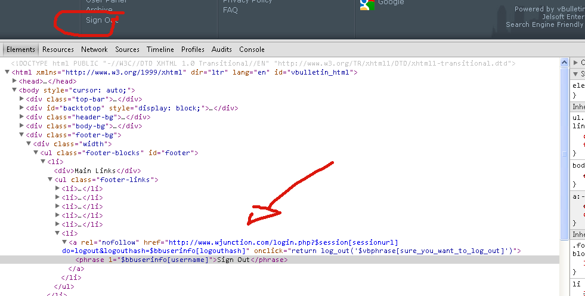Click the Archive footer link
This screenshot has height=296, width=585.
point(98,10)
